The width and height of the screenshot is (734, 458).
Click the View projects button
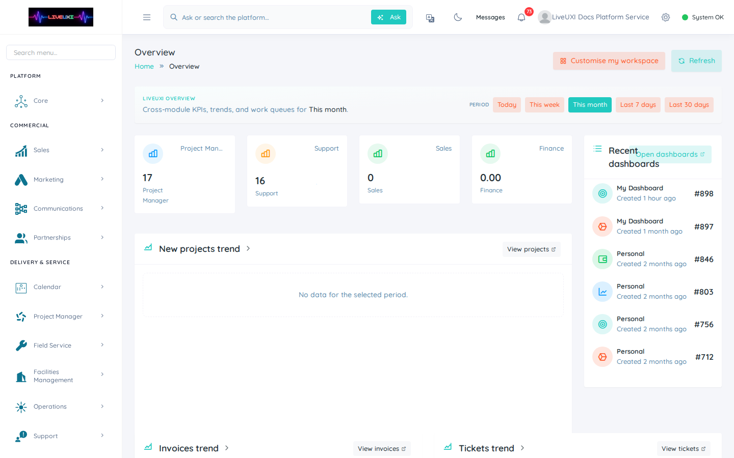(x=532, y=249)
